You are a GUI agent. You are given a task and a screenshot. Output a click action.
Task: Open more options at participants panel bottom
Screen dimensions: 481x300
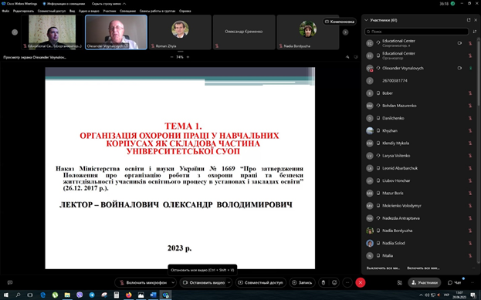click(x=474, y=268)
